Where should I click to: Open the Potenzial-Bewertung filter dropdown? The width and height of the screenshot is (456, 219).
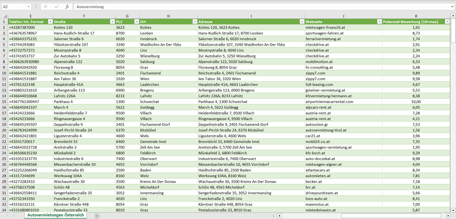[447, 21]
